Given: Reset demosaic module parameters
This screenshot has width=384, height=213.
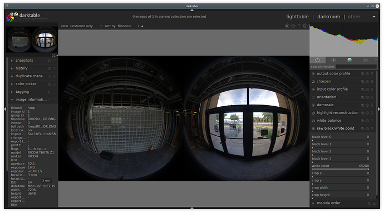Looking at the screenshot, I should pos(367,105).
